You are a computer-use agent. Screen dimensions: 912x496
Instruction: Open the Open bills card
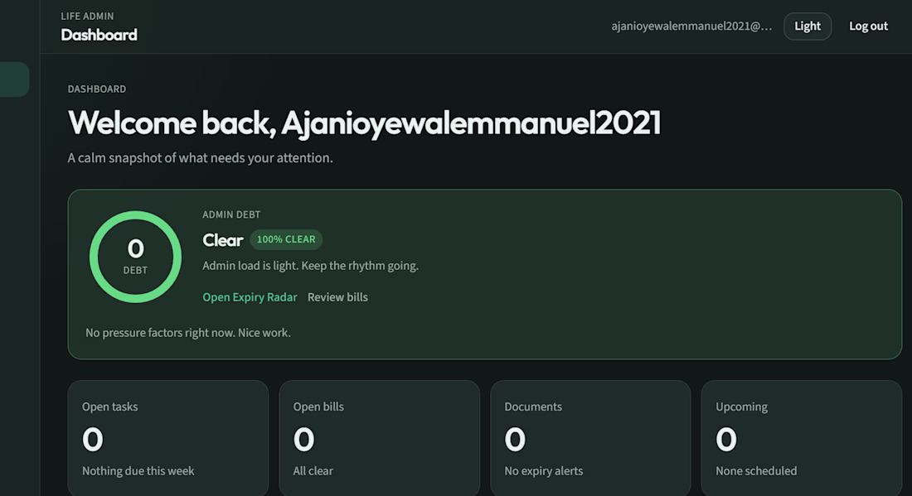(379, 438)
